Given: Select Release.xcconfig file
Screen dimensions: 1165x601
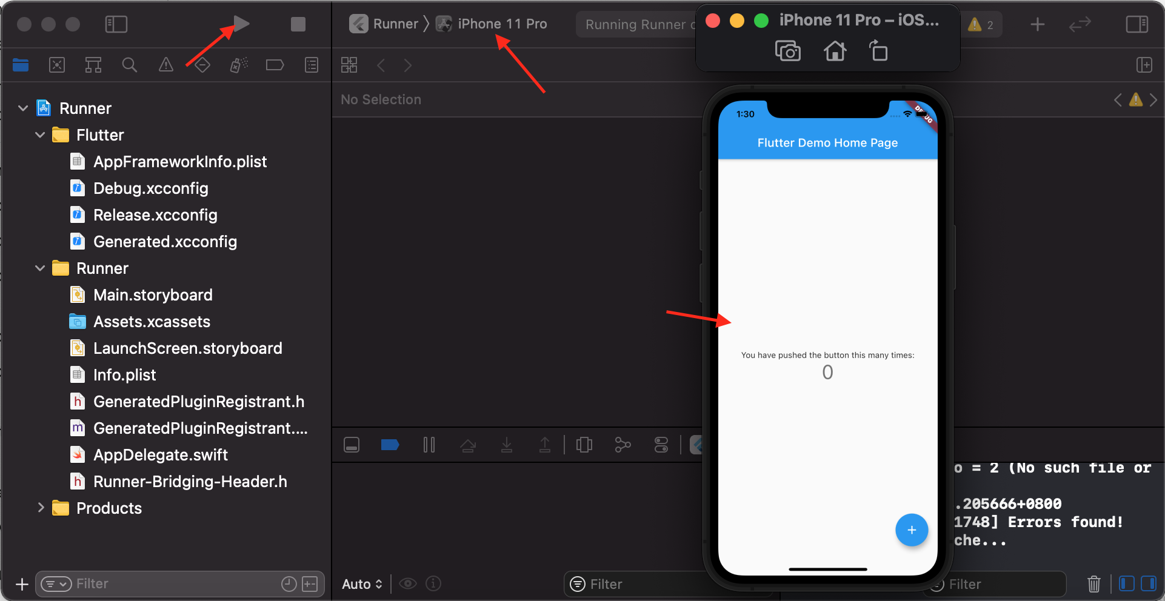Looking at the screenshot, I should 155,215.
